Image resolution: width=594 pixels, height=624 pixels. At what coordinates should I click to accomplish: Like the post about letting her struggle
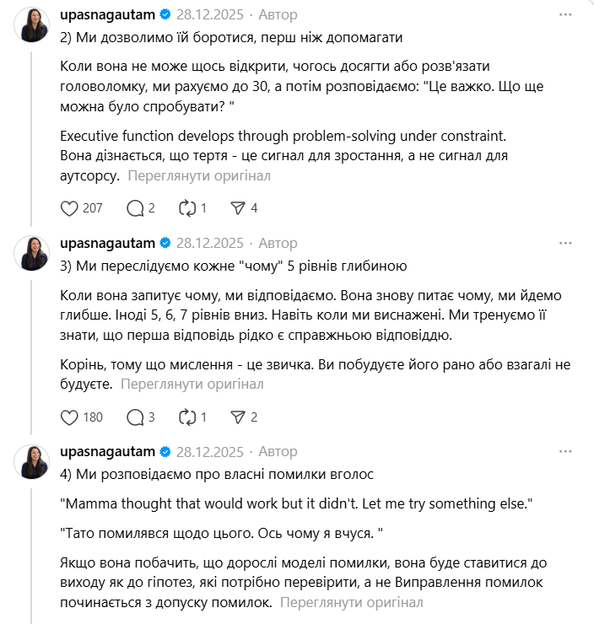click(71, 208)
